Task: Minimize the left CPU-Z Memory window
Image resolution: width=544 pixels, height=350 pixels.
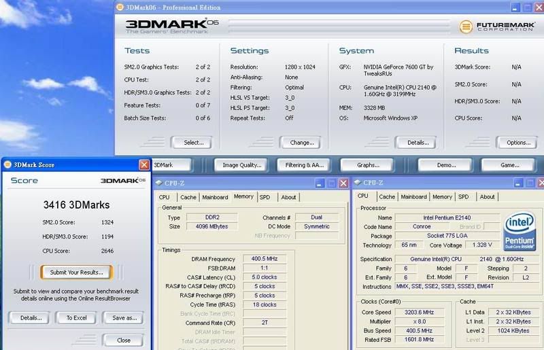Action: pyautogui.click(x=320, y=183)
